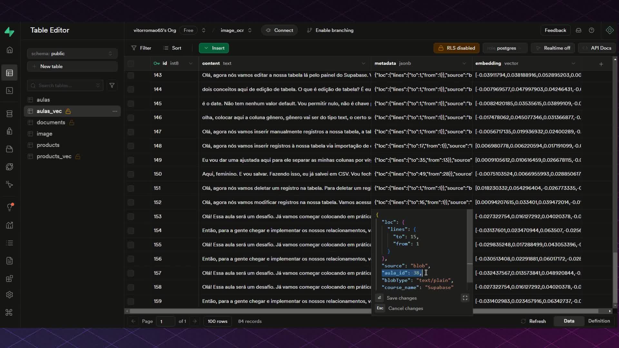619x348 pixels.
Task: Select the documents table in list
Action: point(51,122)
